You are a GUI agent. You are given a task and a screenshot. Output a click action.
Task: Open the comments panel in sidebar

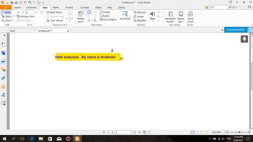[x=3, y=70]
